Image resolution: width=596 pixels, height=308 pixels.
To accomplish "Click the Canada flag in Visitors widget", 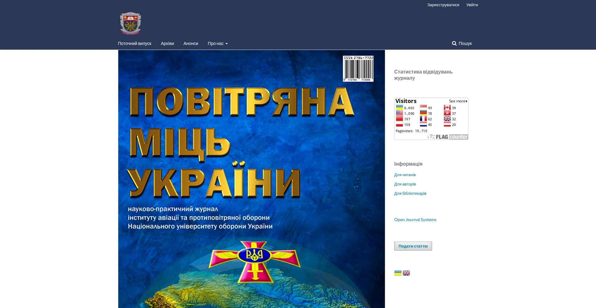I will 447,108.
